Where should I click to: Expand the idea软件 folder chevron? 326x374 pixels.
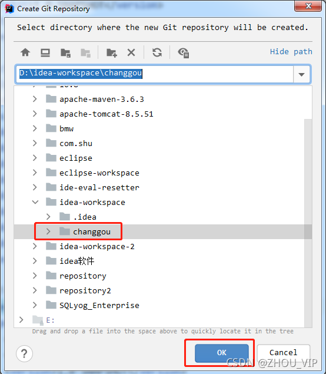35,261
